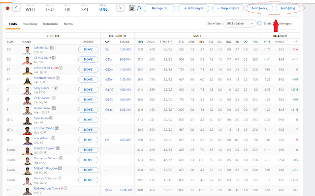Open the 9:30 PM game status link

[x=125, y=59]
